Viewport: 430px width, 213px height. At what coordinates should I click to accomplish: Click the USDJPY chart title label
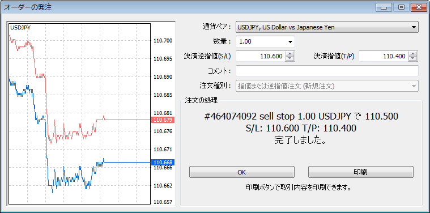20,27
